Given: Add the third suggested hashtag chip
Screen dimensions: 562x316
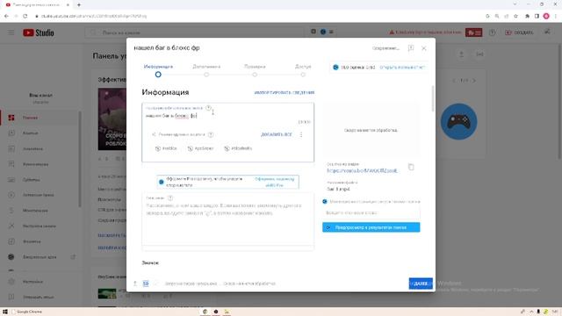Looking at the screenshot, I should pyautogui.click(x=238, y=148).
